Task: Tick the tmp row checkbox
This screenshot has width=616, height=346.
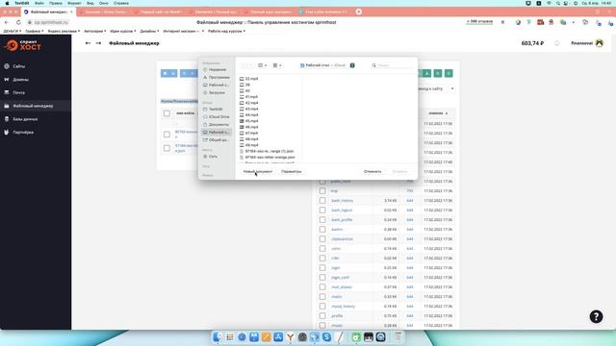Action: coord(322,191)
